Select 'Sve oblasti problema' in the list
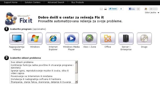160x103 pixels. (42, 62)
